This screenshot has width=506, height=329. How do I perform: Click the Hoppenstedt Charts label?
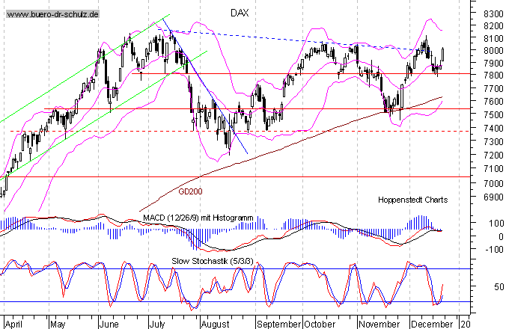pyautogui.click(x=412, y=200)
